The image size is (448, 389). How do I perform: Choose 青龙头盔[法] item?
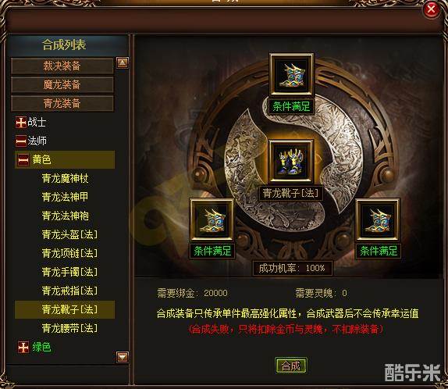(69, 234)
